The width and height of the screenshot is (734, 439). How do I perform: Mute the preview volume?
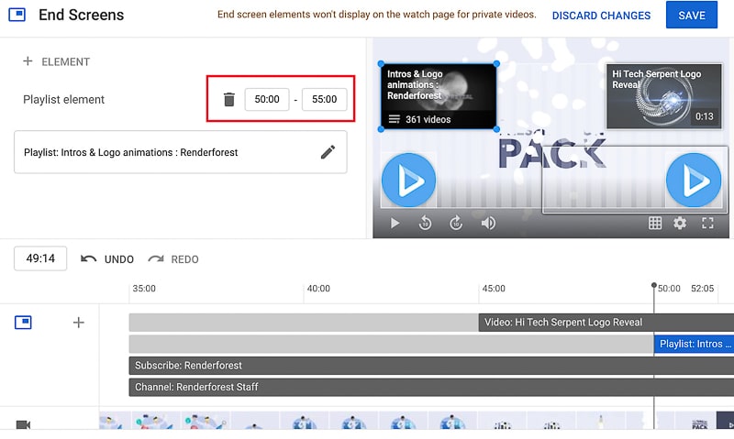tap(488, 223)
